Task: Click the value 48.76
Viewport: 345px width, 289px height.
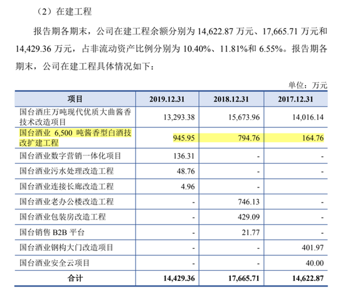Action: coord(186,171)
